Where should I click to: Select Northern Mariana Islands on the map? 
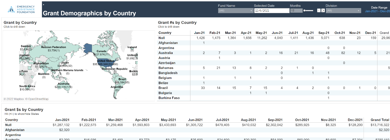[x=67, y=70]
